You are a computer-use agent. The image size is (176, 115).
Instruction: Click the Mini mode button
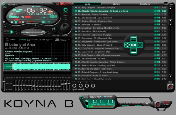click(57, 4)
